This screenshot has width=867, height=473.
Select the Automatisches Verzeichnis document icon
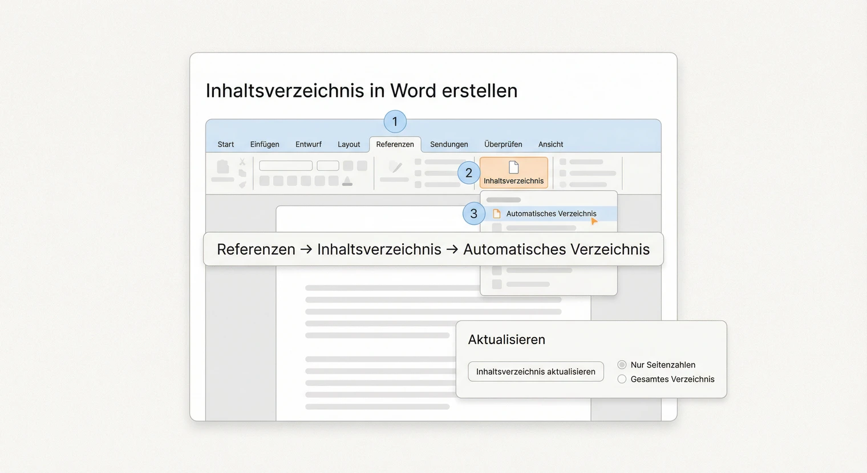(x=497, y=213)
